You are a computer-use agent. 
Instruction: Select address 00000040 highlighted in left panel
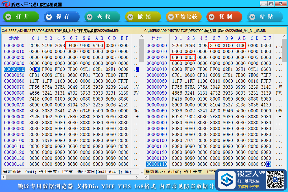[14, 69]
